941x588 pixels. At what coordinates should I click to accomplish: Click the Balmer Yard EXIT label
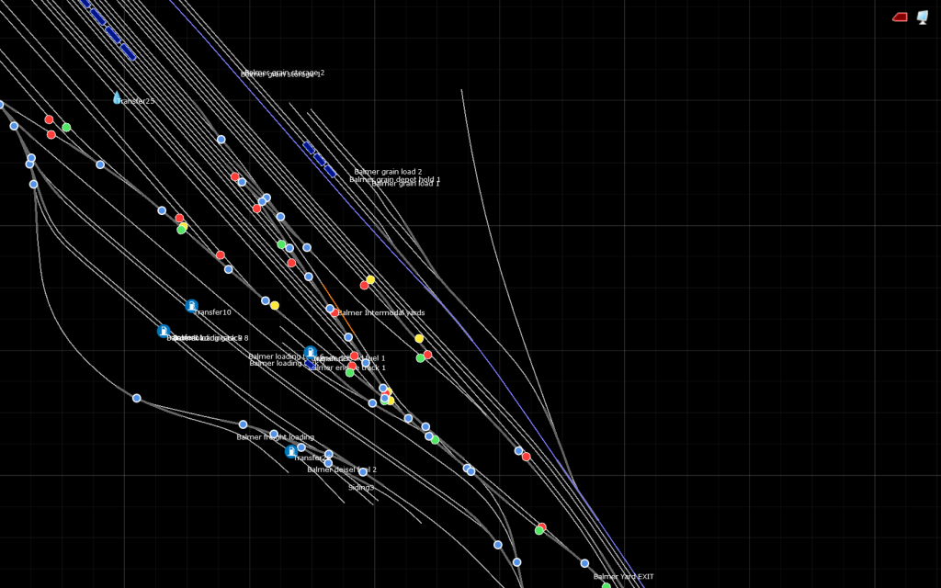tap(623, 576)
